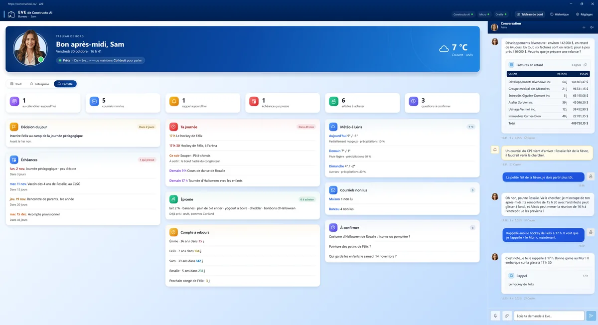The height and width of the screenshot is (325, 598).
Task: Click the speaker mute icon in Conversation header
Action: pyautogui.click(x=592, y=27)
